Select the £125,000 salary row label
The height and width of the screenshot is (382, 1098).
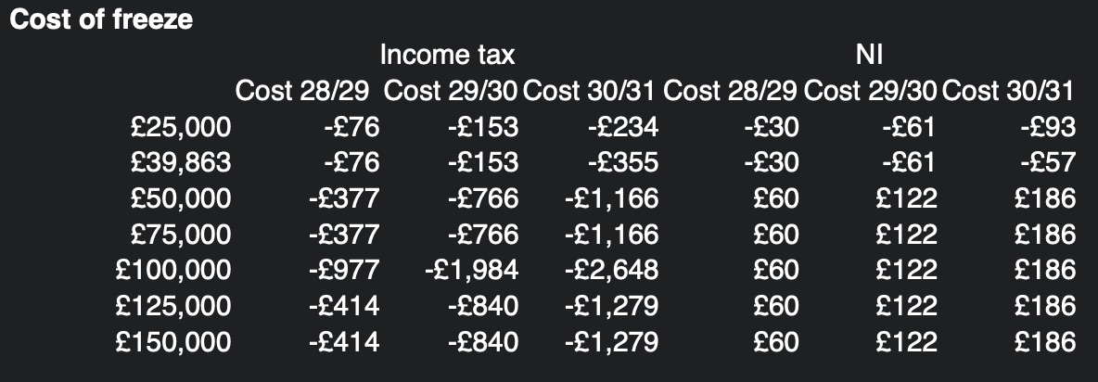[x=173, y=306]
